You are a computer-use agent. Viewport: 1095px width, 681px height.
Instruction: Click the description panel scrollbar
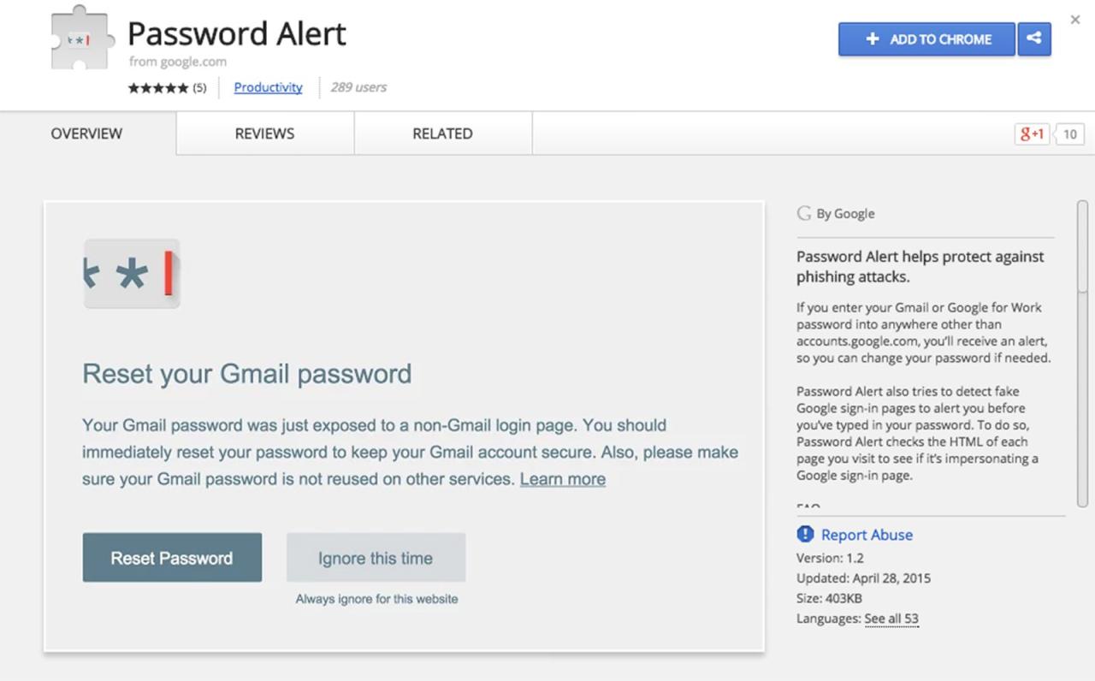point(1082,248)
